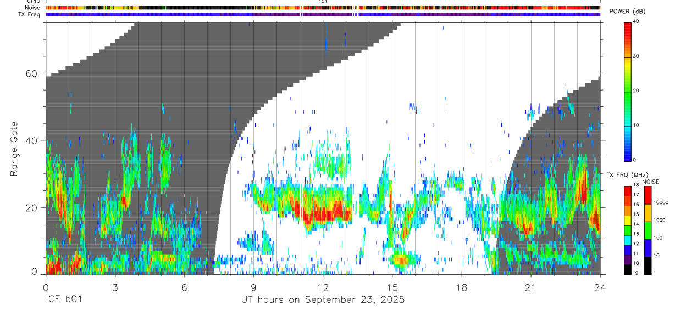Click the CPID row label
Screen dimensions: 675x311
coord(32,2)
